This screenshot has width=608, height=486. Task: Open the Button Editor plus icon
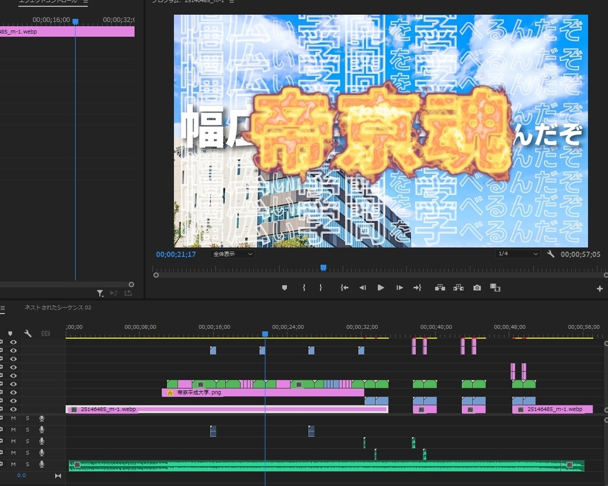[x=600, y=288]
